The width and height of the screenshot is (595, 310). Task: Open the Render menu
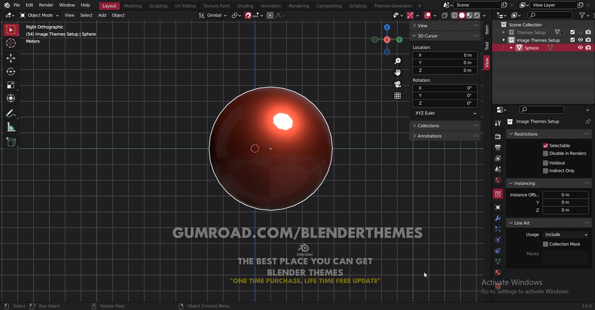tap(46, 5)
